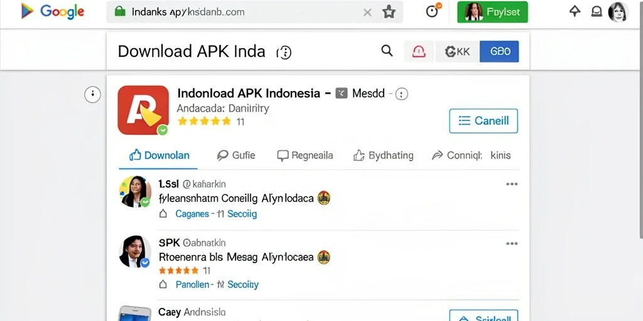Click the gray GKK button
The width and height of the screenshot is (643, 321).
[457, 51]
